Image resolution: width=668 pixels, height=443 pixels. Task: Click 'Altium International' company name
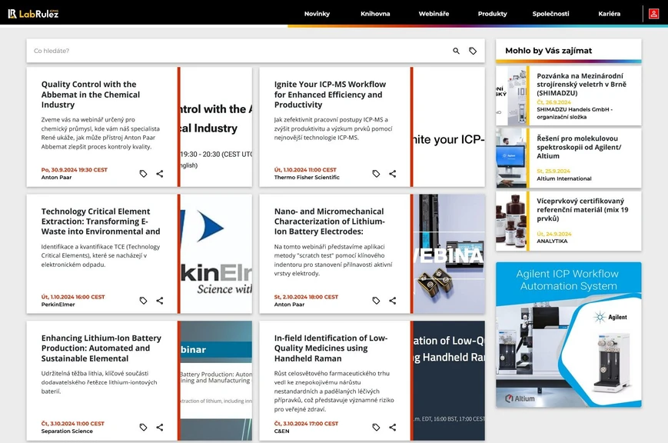(564, 178)
